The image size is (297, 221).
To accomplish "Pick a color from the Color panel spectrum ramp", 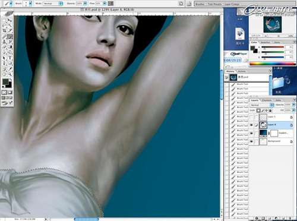I will point(273,64).
